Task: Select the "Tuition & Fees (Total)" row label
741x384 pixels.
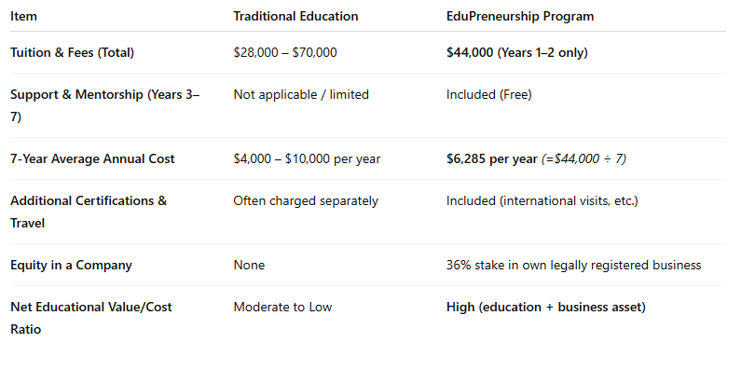Action: (72, 52)
